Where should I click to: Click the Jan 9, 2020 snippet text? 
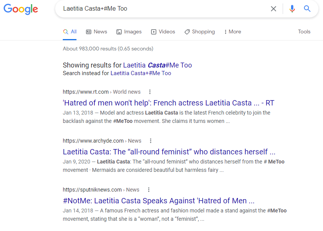click(x=173, y=166)
